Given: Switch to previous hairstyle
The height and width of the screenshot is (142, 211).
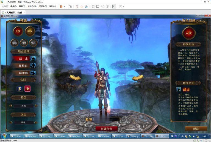Looking at the screenshot, I should tap(11, 123).
